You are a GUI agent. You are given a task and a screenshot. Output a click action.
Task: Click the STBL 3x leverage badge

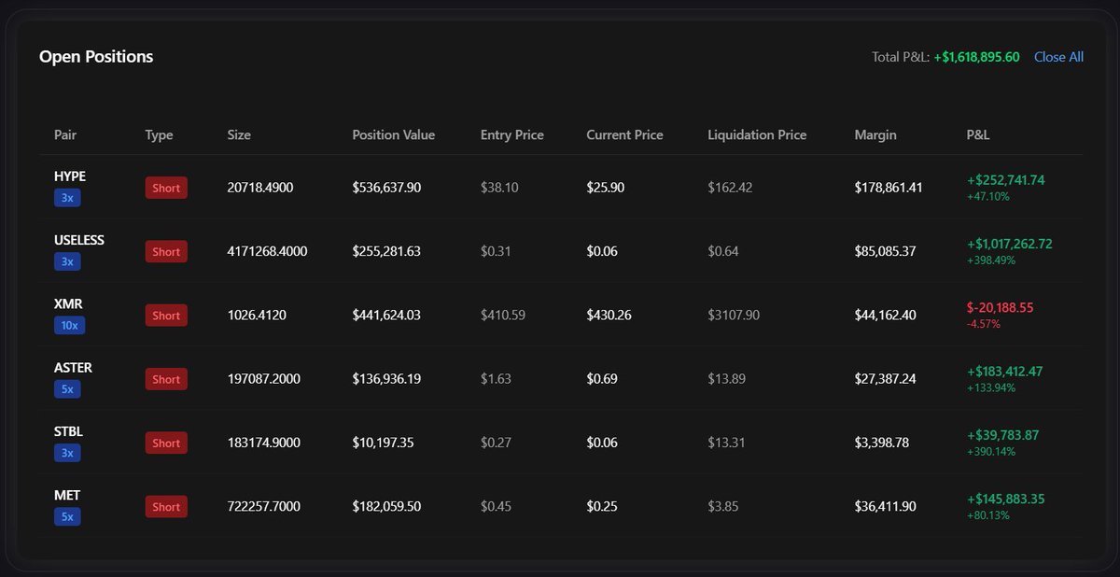[67, 453]
